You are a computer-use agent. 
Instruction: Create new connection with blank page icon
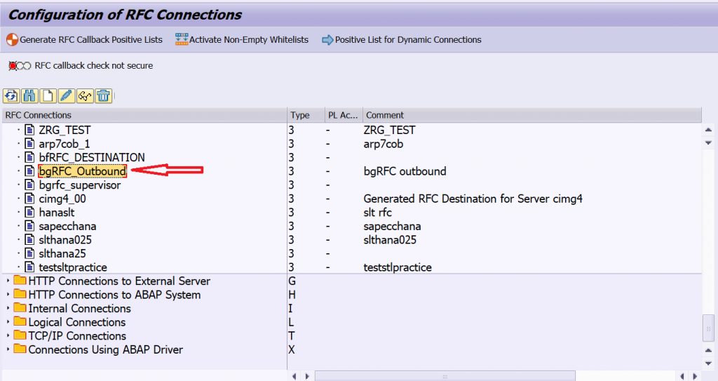[x=48, y=96]
